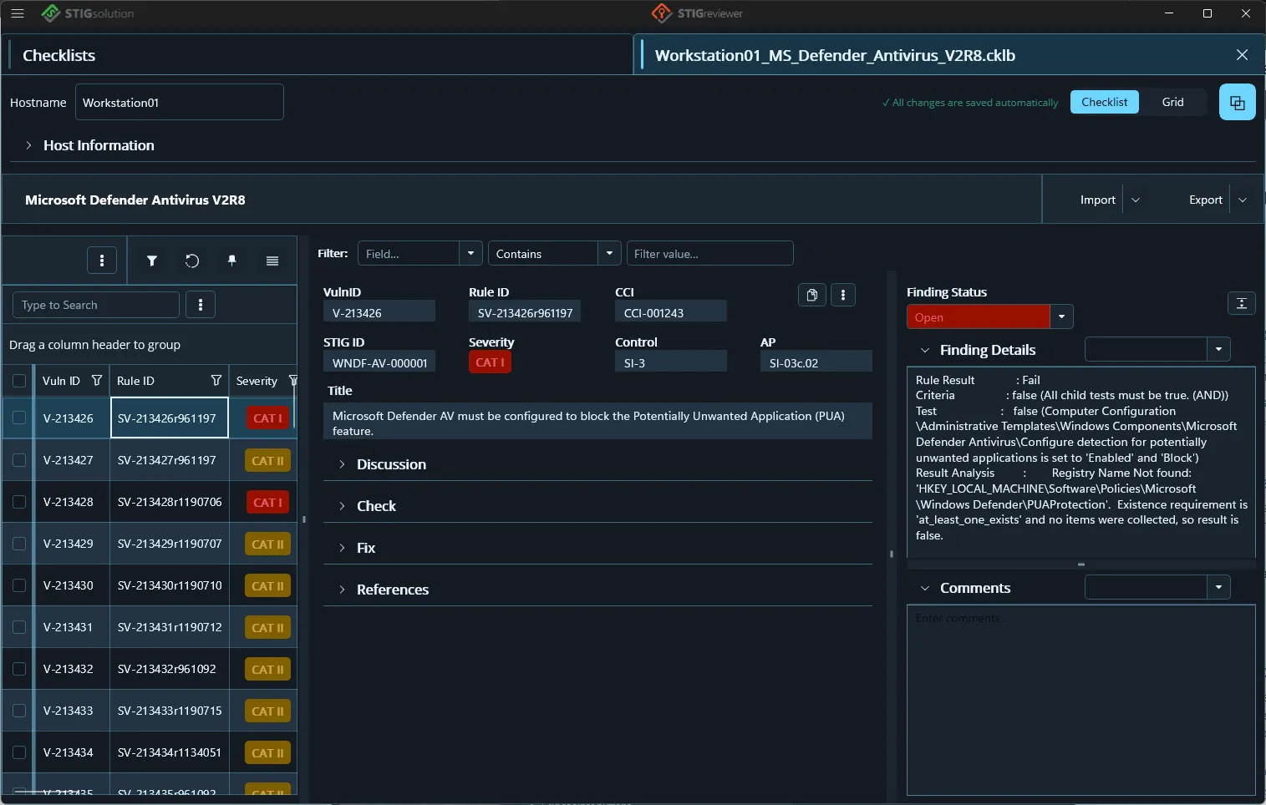Click the Enter comments text area
The width and height of the screenshot is (1266, 805).
click(x=1080, y=700)
